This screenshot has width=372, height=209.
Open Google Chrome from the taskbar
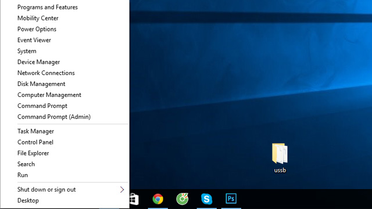158,199
